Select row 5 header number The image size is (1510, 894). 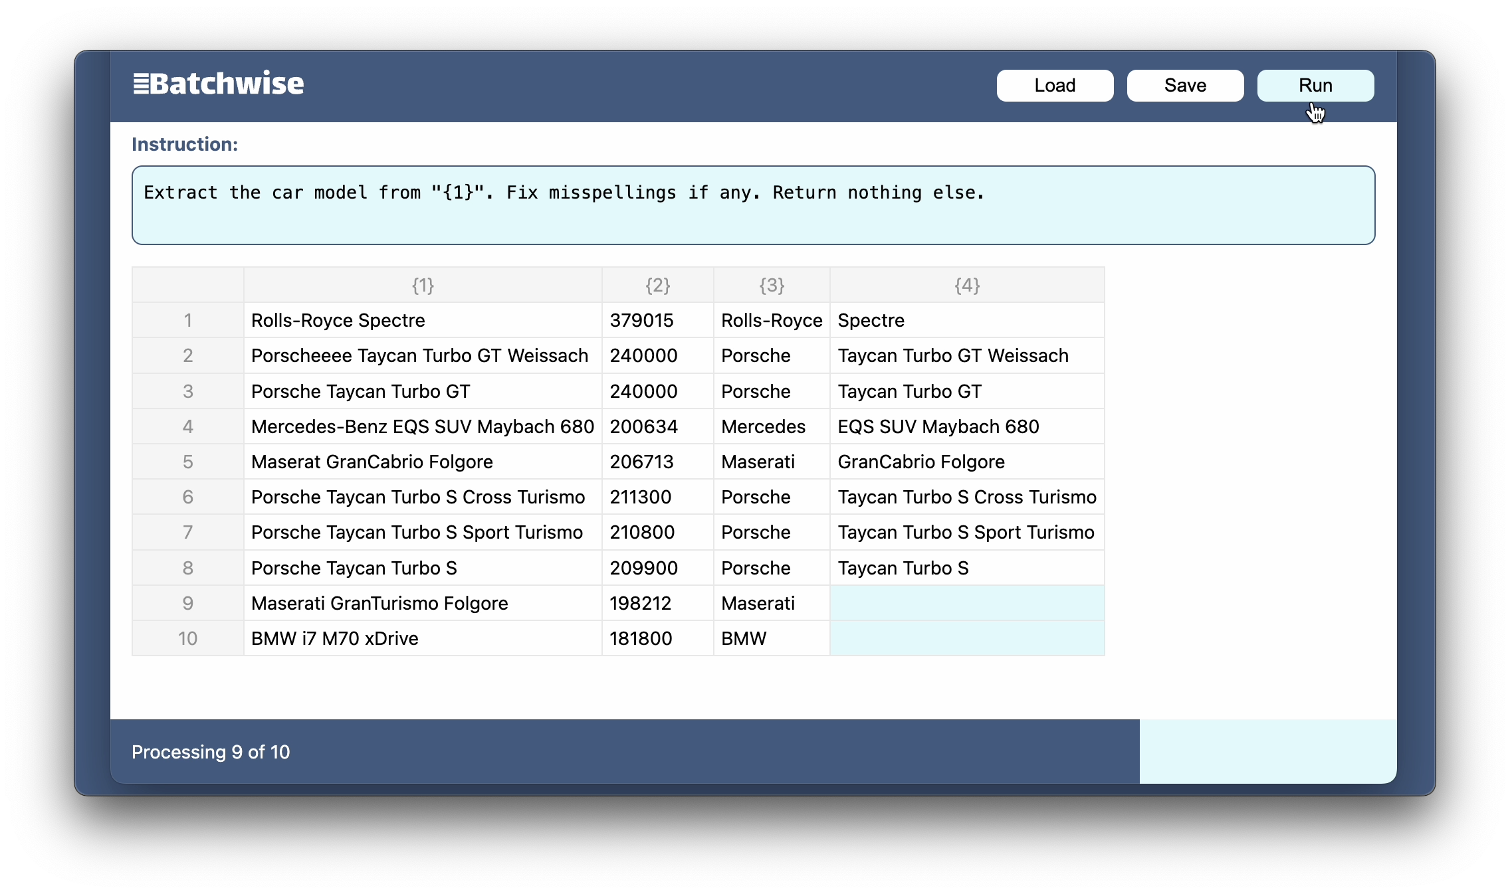(x=187, y=462)
